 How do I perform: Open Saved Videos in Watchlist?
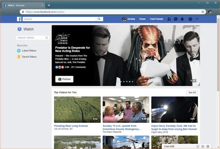pos(27,57)
